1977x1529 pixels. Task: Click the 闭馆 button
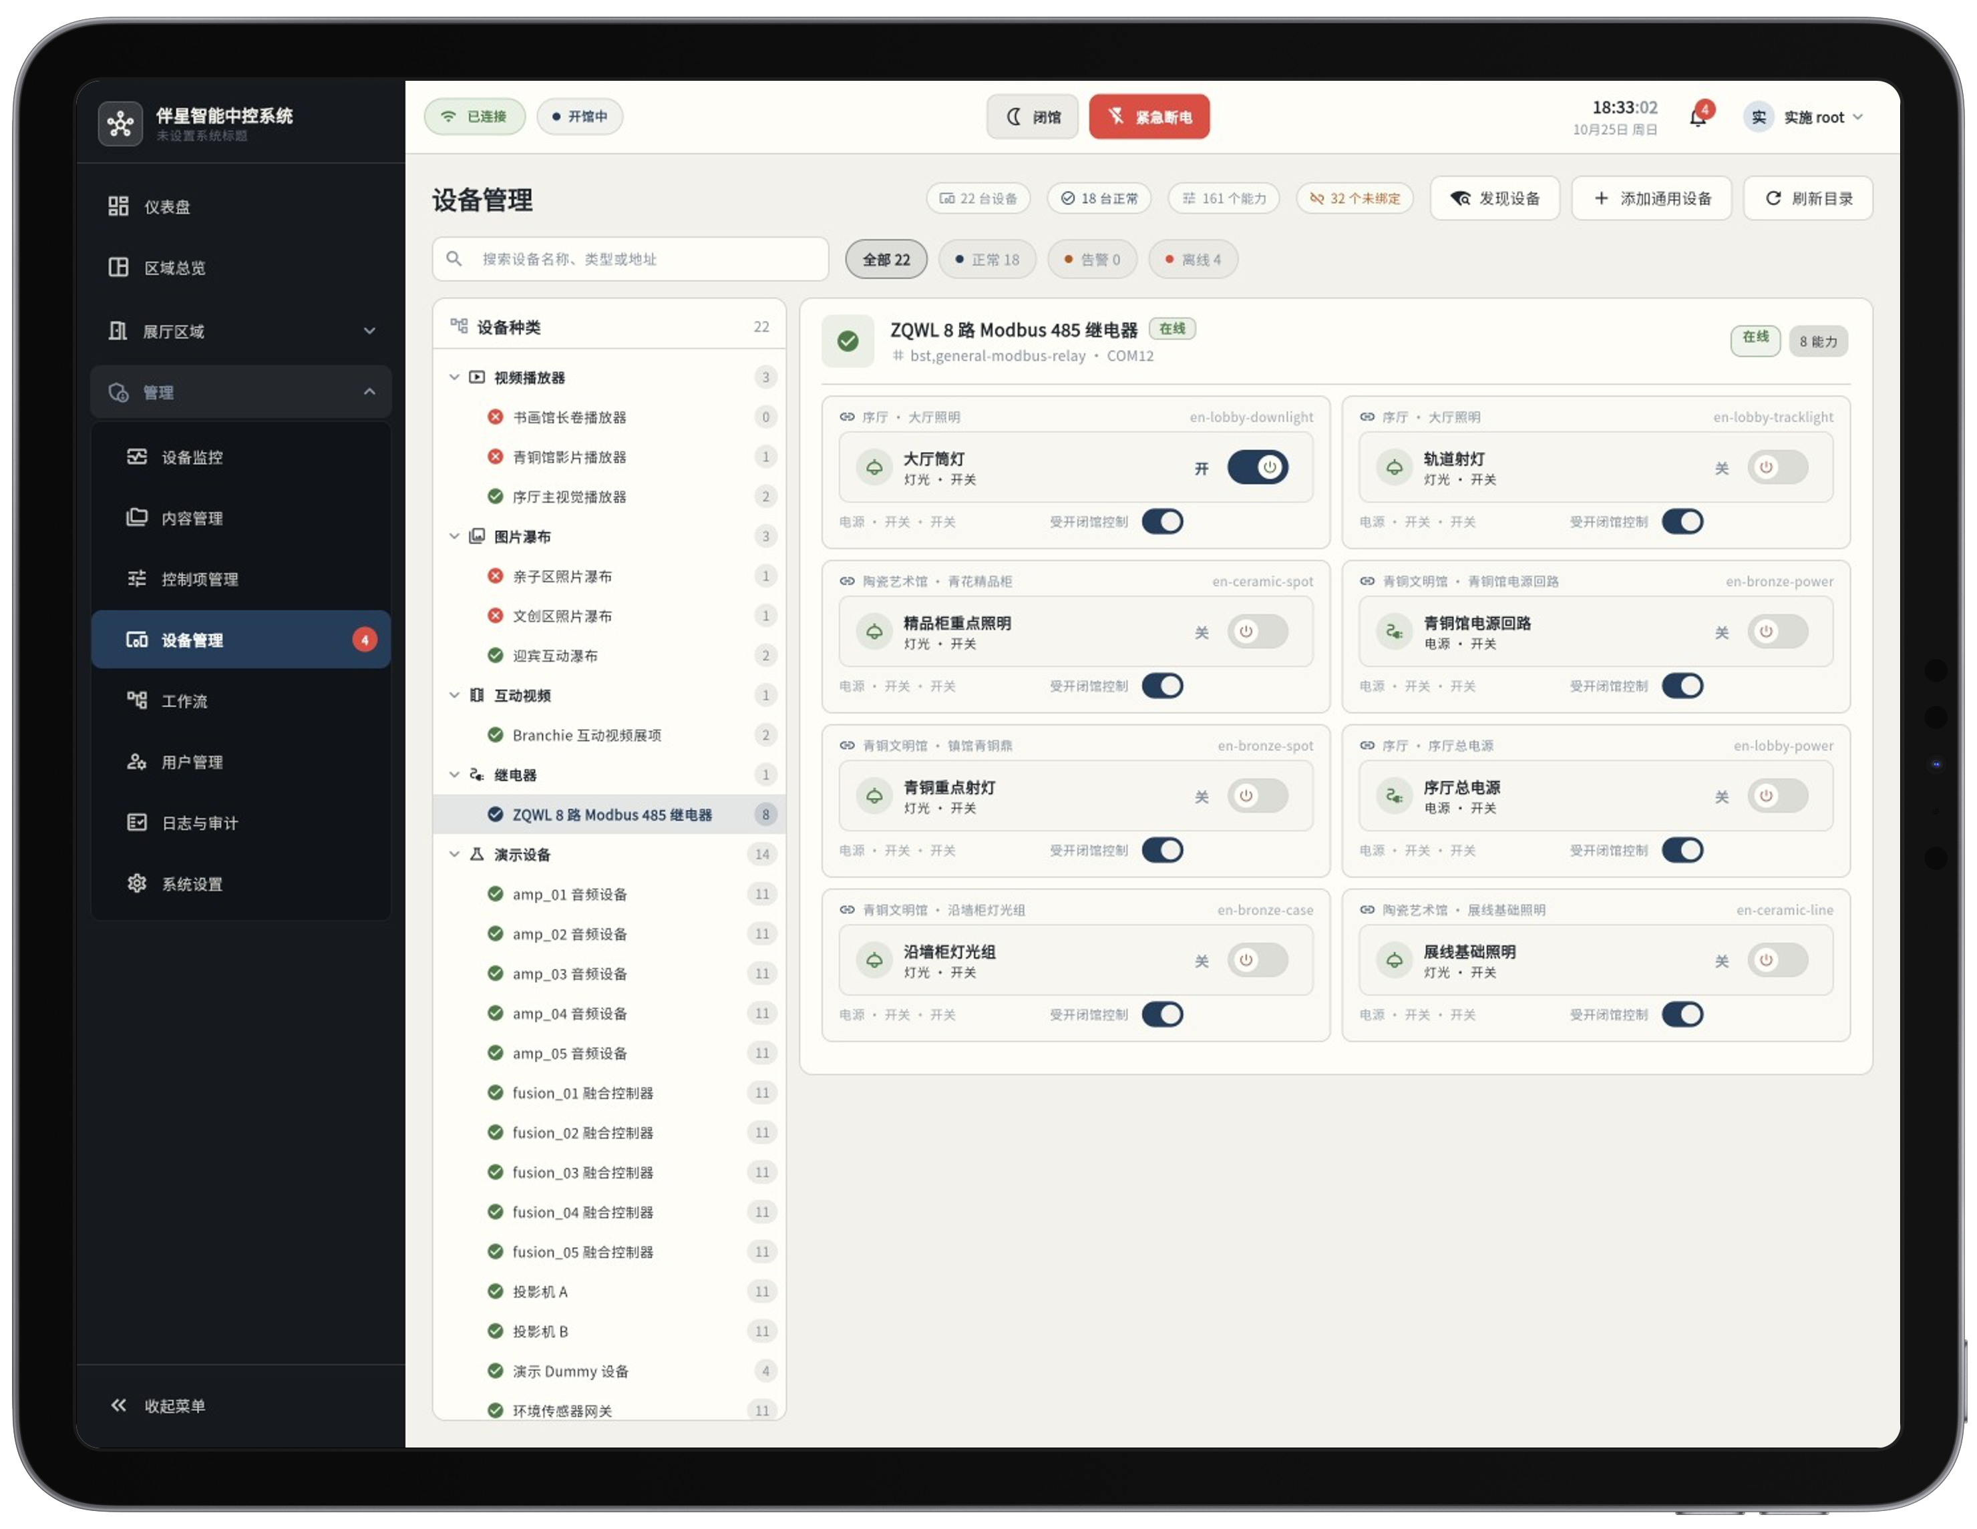(1033, 117)
